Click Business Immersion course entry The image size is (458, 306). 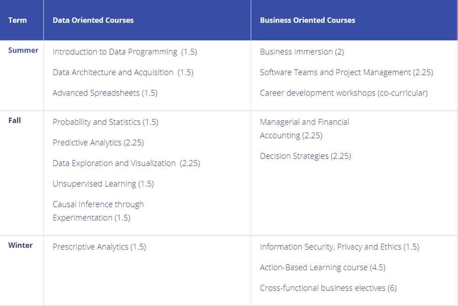(302, 52)
